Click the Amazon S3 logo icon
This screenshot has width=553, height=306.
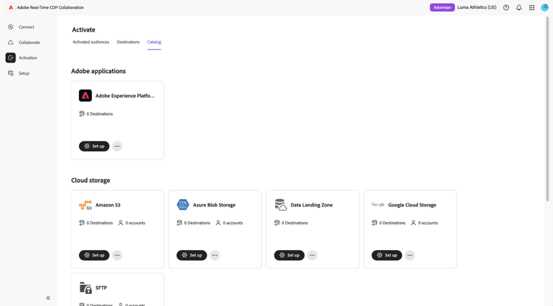pyautogui.click(x=86, y=205)
